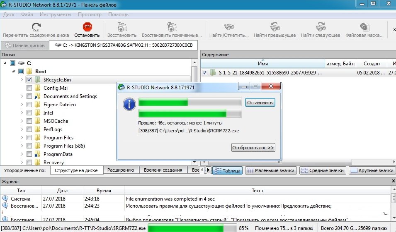Expand the ProgramData folder
Image resolution: width=396 pixels, height=232 pixels.
click(22, 154)
